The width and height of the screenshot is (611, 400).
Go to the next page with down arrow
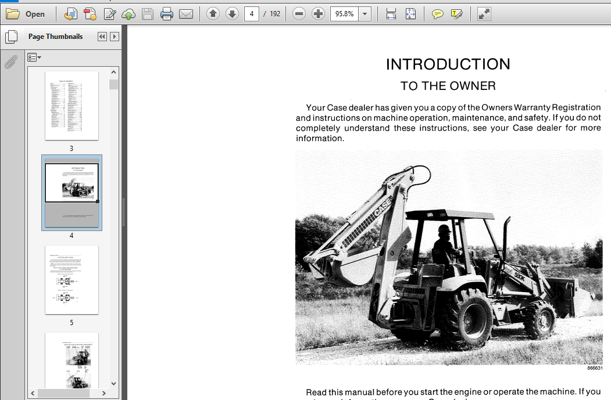[232, 14]
